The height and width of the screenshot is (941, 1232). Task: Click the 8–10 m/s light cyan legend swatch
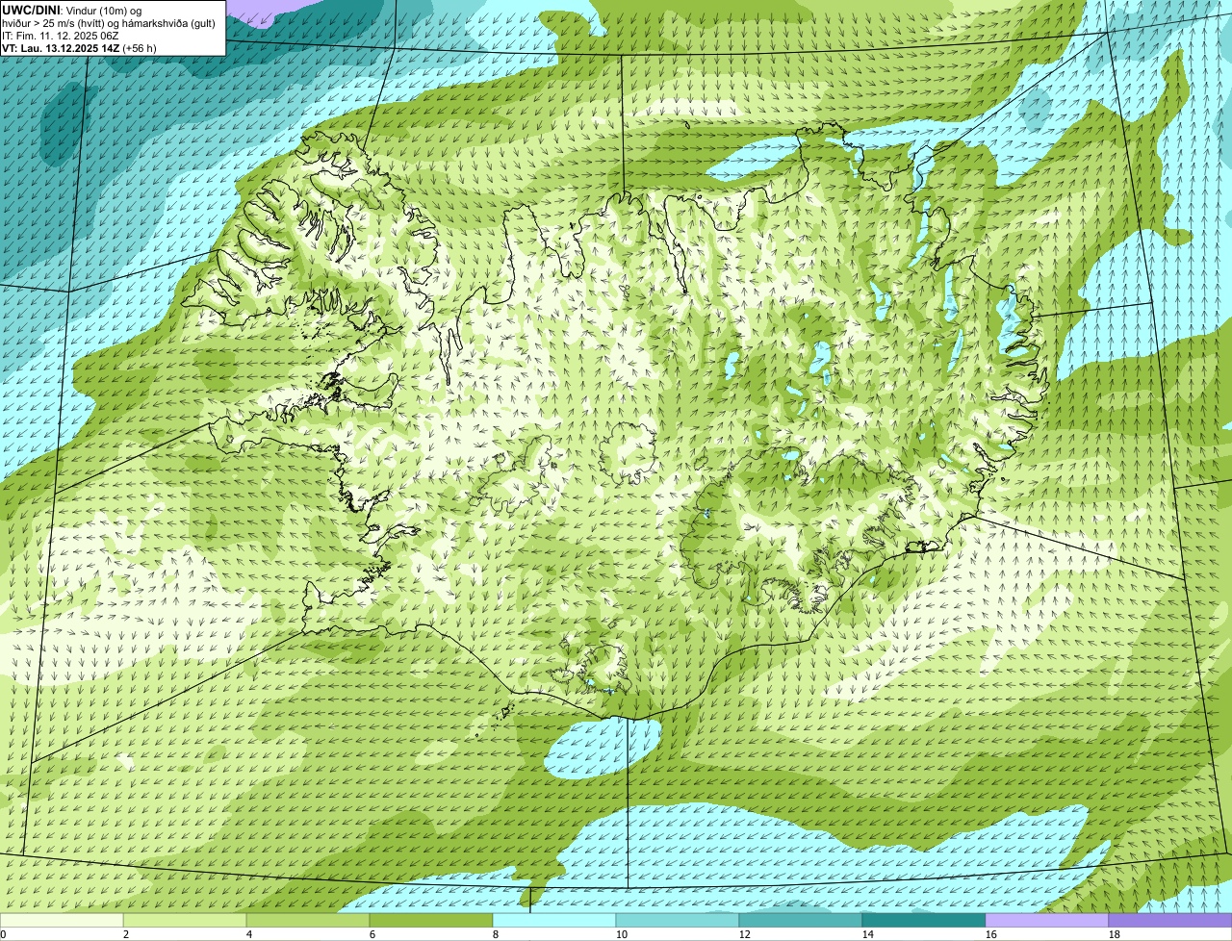point(554,921)
